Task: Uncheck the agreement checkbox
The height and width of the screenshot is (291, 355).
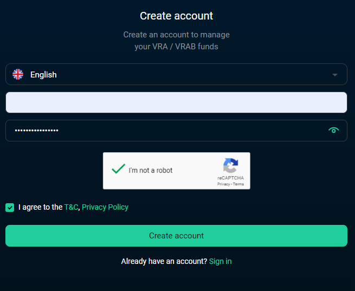Action: click(x=10, y=207)
